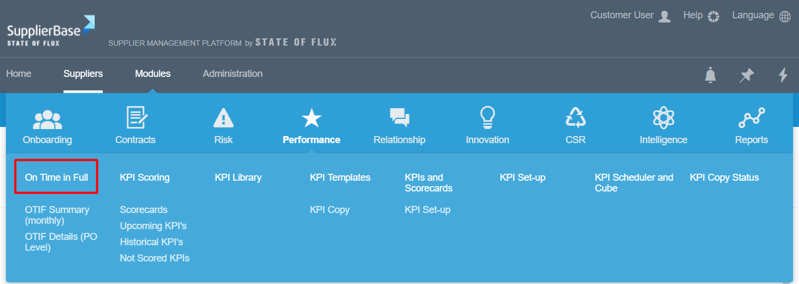Click the notifications bell icon
The width and height of the screenshot is (799, 284).
711,75
